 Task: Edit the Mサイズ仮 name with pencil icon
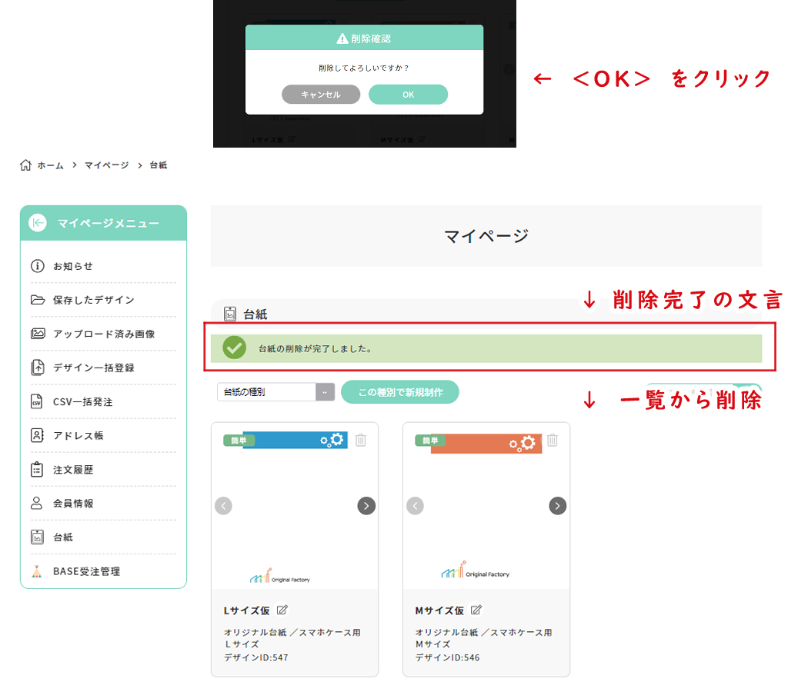(476, 610)
